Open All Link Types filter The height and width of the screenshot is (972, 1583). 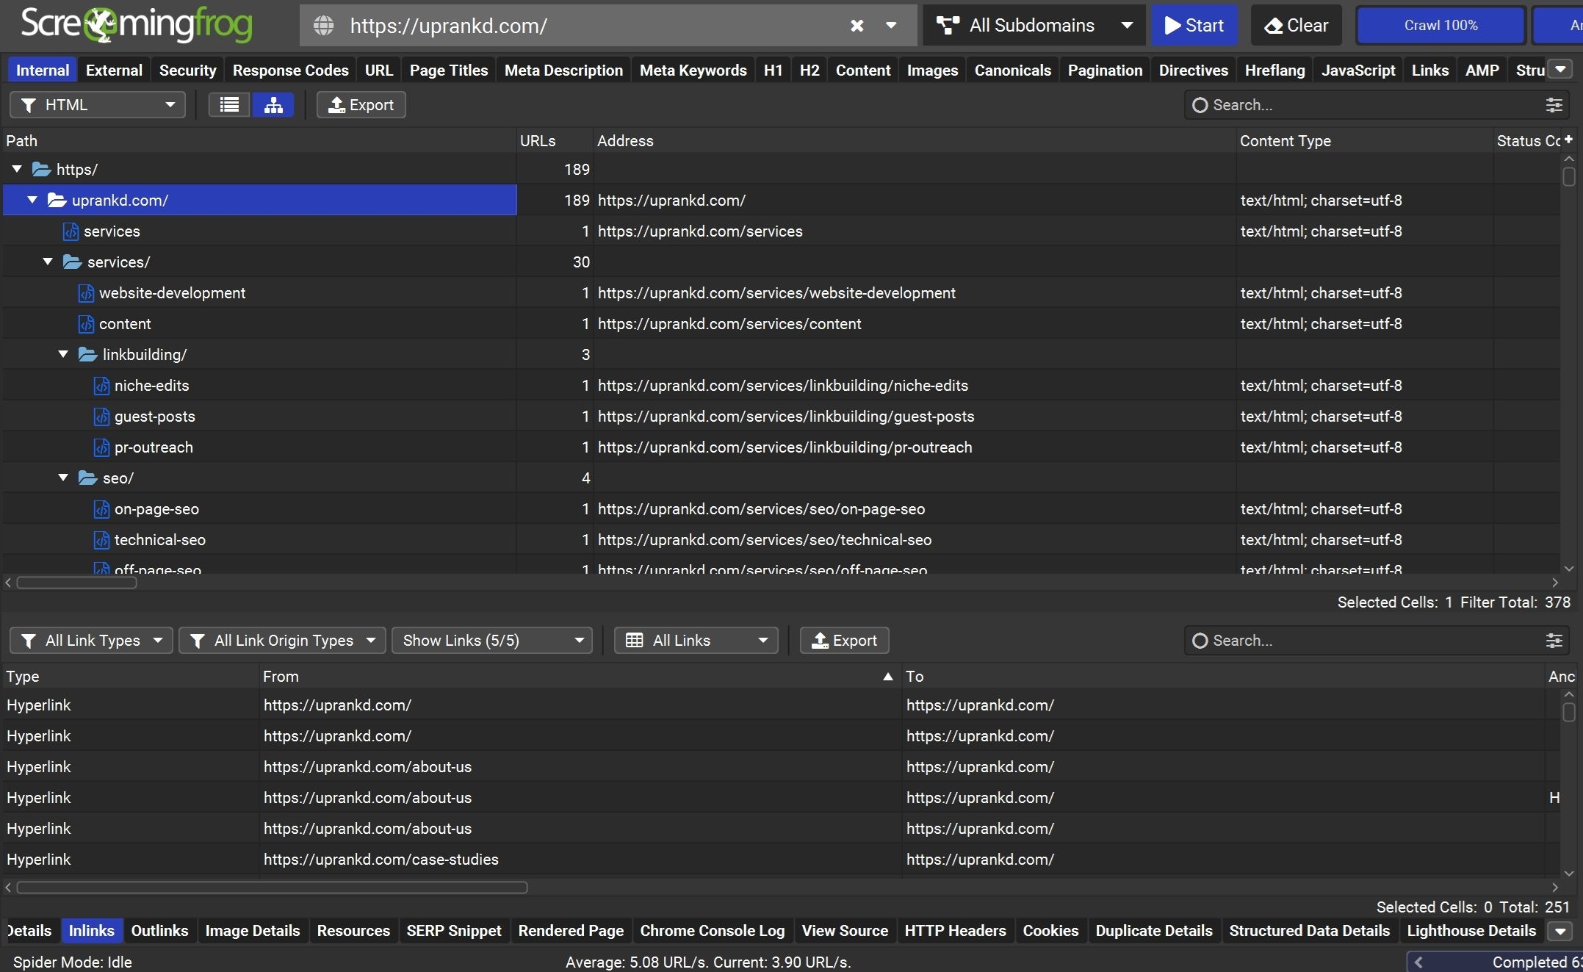point(91,641)
